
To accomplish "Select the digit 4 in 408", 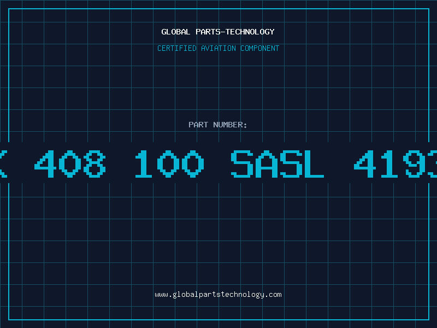I will tap(45, 163).
